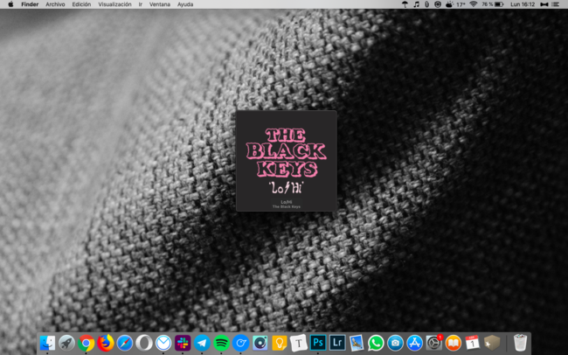The height and width of the screenshot is (355, 568).
Task: Open the Ventana menu
Action: tap(160, 4)
